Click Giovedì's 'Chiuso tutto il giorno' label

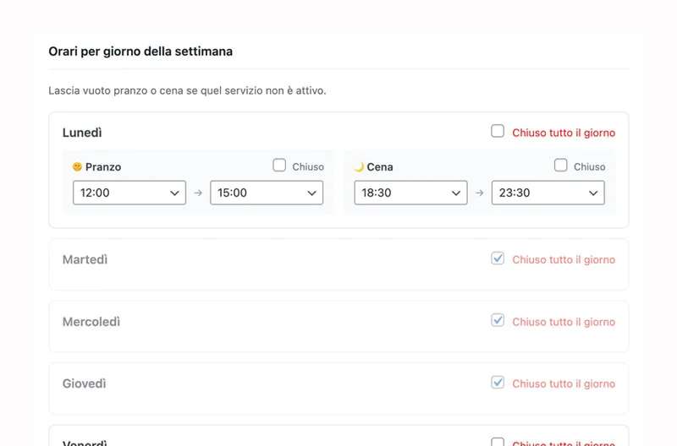(564, 384)
